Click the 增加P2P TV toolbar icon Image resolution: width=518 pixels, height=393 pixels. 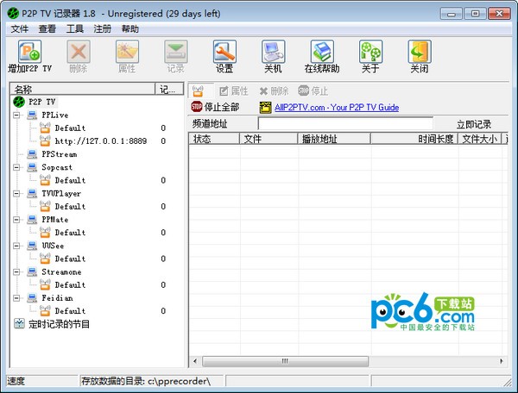pos(29,52)
